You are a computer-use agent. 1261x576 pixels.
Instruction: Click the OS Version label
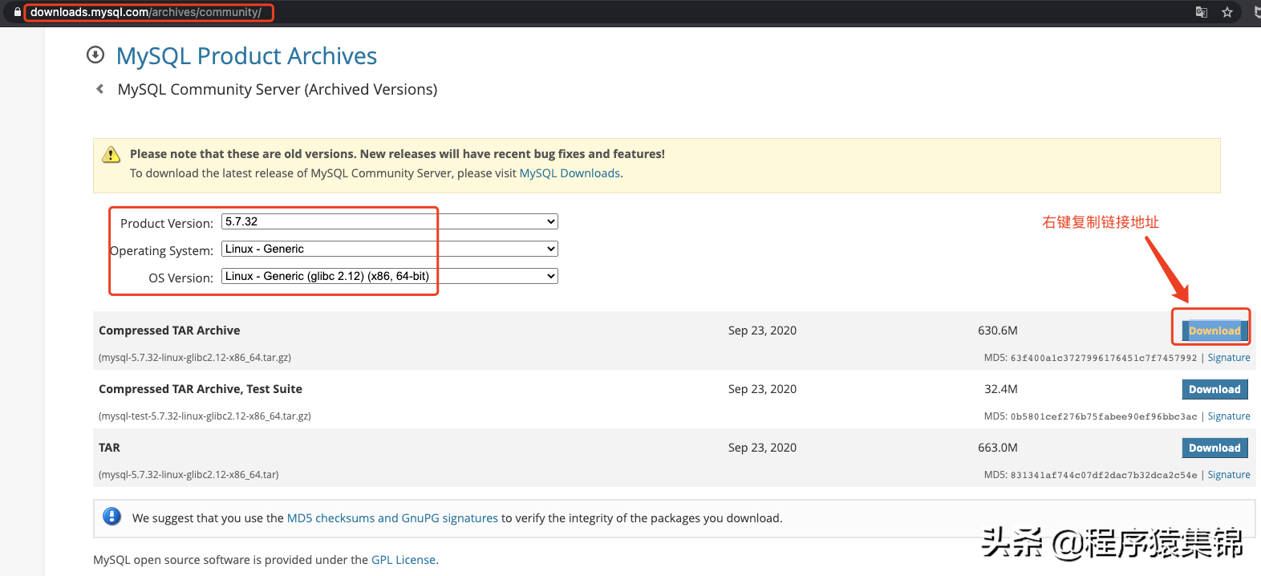(x=180, y=278)
